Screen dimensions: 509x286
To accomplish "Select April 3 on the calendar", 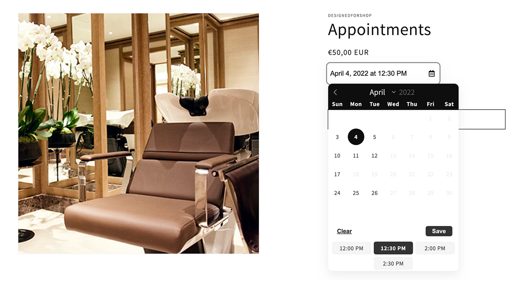I will click(337, 137).
